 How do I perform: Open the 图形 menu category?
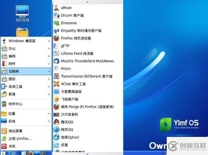click(26, 79)
